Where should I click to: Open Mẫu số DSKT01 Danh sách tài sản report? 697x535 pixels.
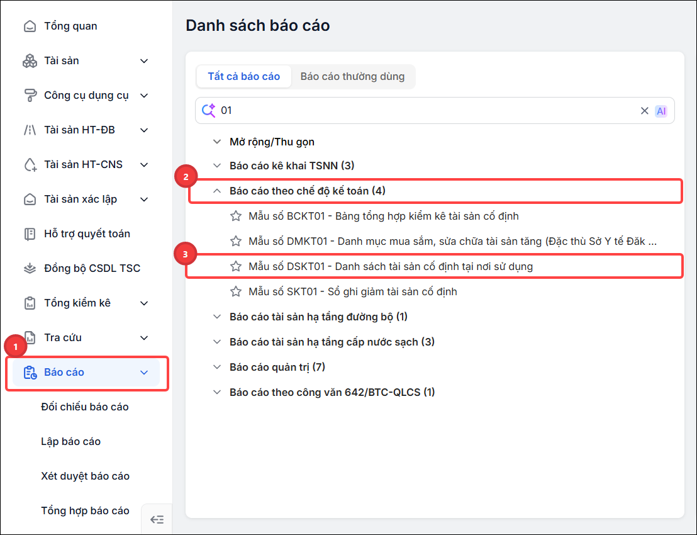coord(391,267)
